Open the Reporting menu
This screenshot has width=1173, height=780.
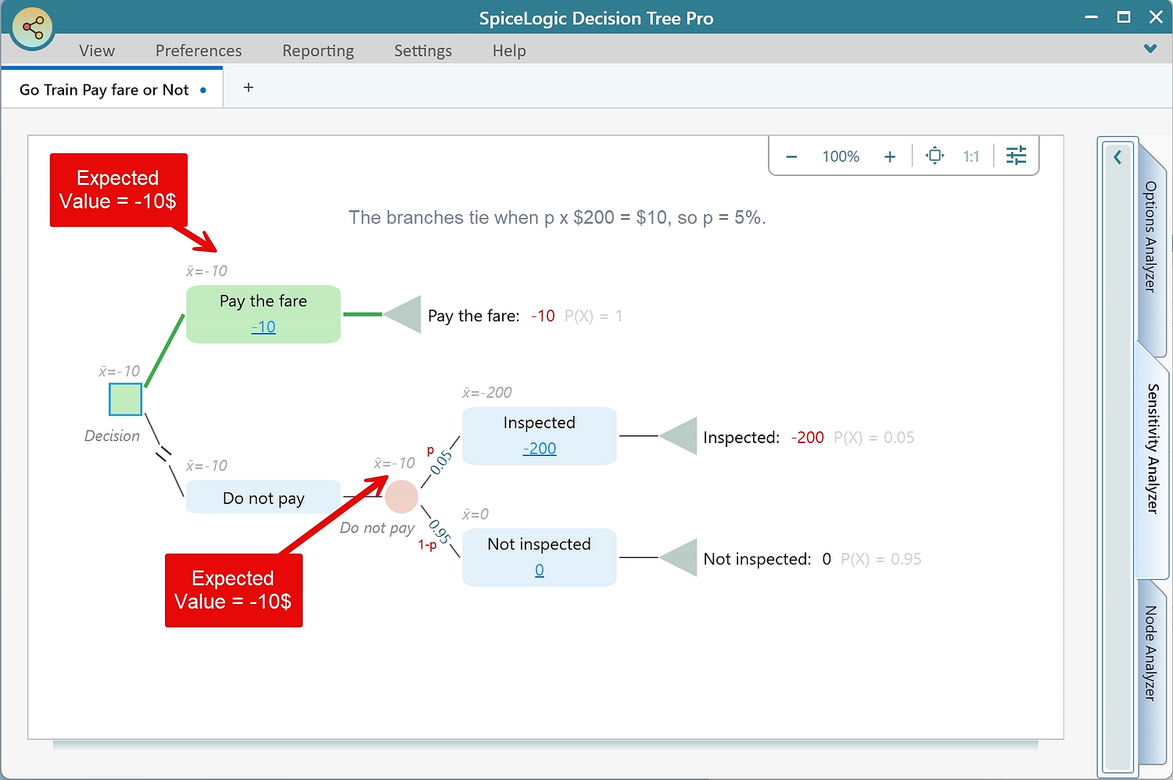pos(318,51)
